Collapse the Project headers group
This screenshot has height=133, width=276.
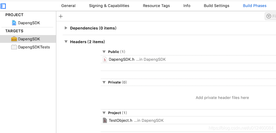tap(104, 113)
